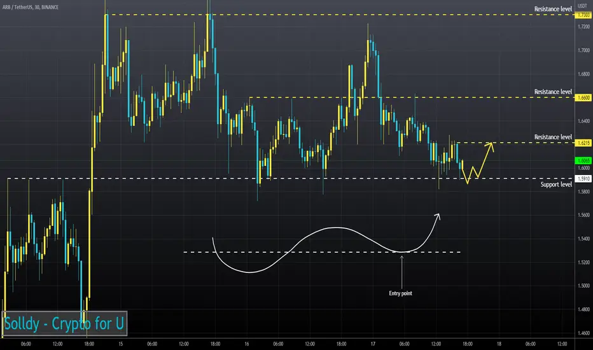Click the 1.5800 price axis label
The height and width of the screenshot is (350, 593).
pyautogui.click(x=583, y=192)
